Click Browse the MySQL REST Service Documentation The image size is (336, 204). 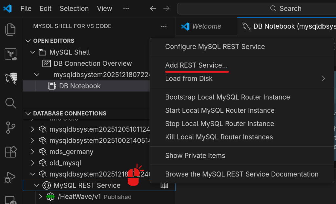241,174
